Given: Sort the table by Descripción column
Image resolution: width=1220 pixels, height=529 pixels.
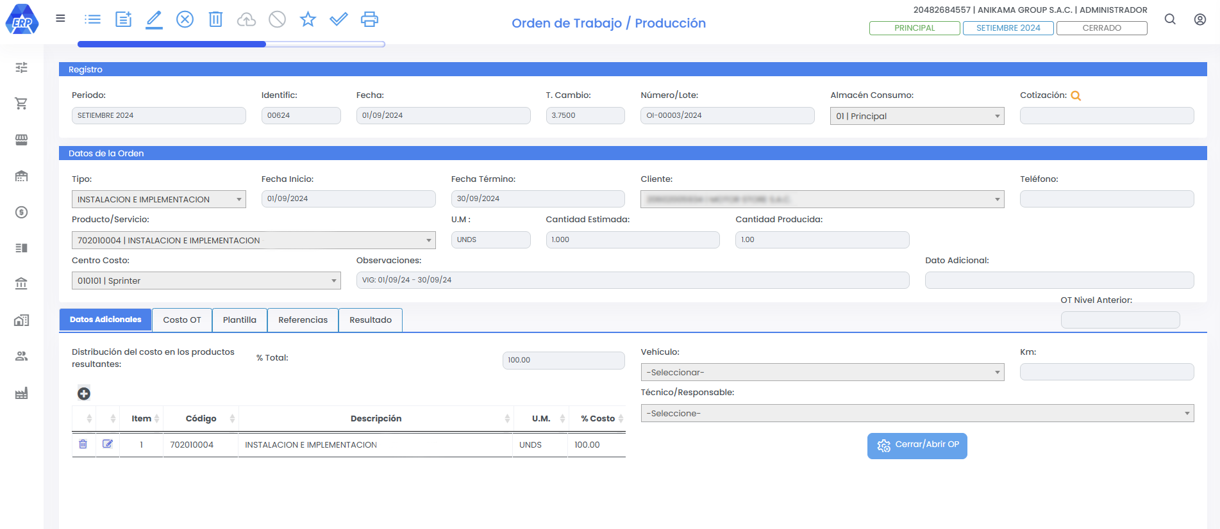Looking at the screenshot, I should tap(376, 418).
